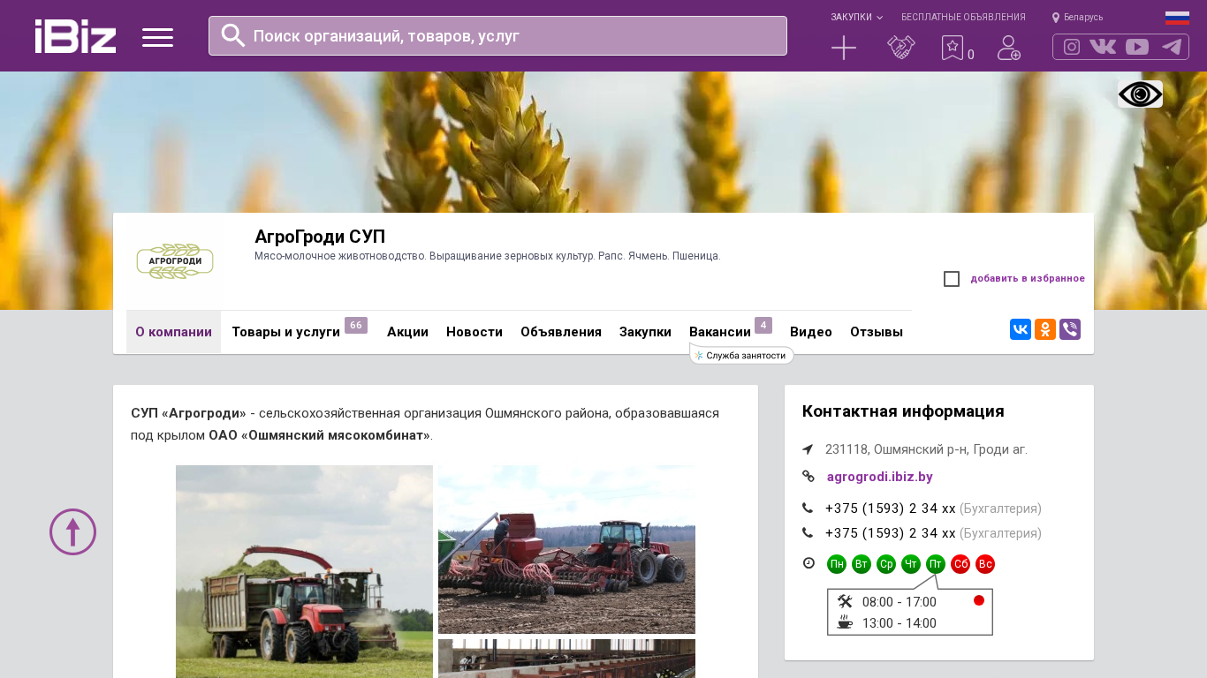Select Thursday (Чт) working day

coord(911,564)
